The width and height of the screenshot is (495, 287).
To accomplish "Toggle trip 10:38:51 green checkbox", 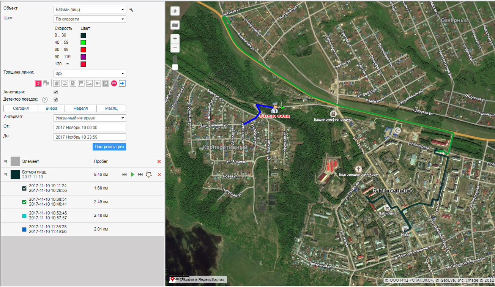I will tap(25, 202).
